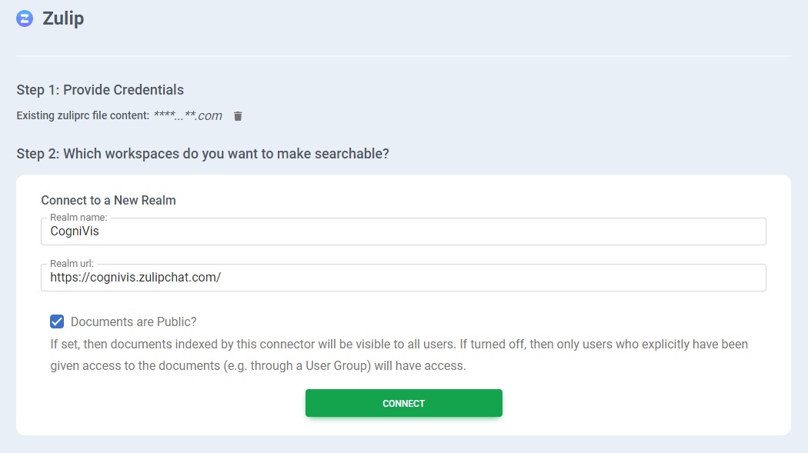Click the Zulip logo icon
This screenshot has height=453, width=808.
tap(25, 19)
